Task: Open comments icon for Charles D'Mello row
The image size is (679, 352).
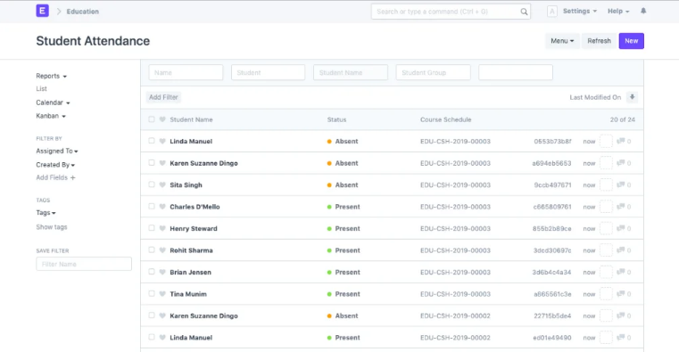Action: tap(620, 207)
